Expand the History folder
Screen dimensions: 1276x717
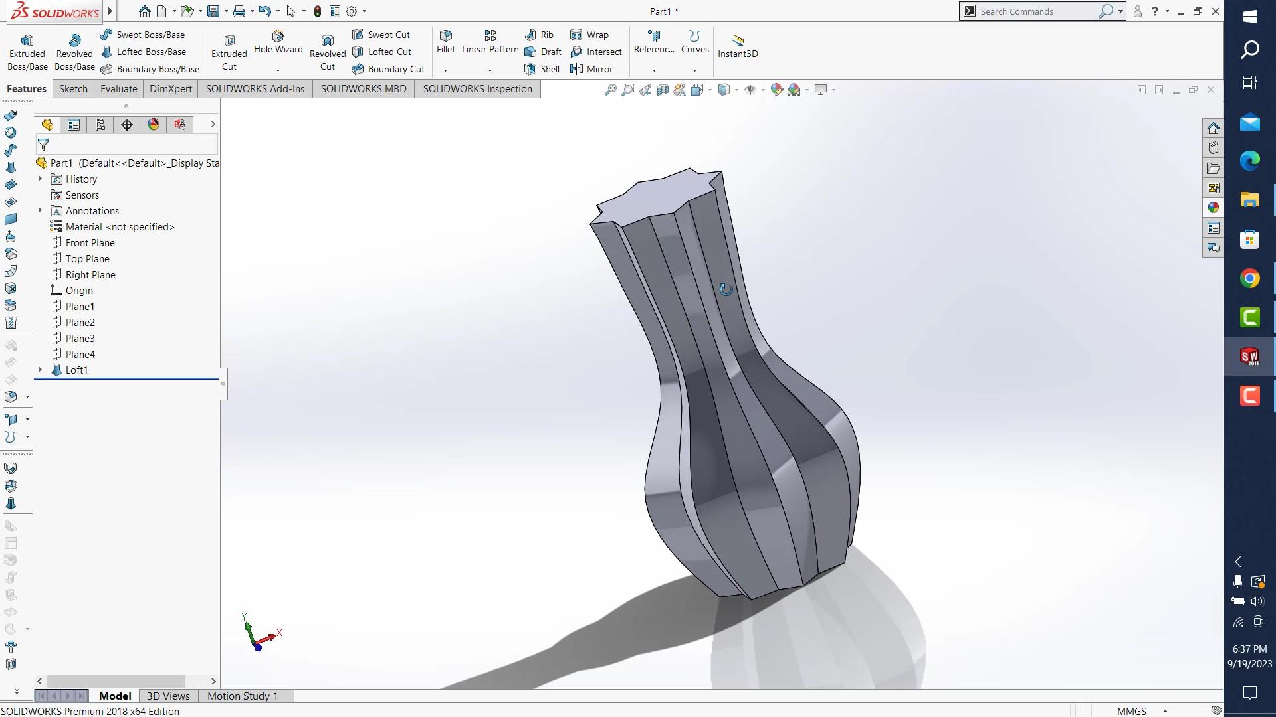pos(41,179)
